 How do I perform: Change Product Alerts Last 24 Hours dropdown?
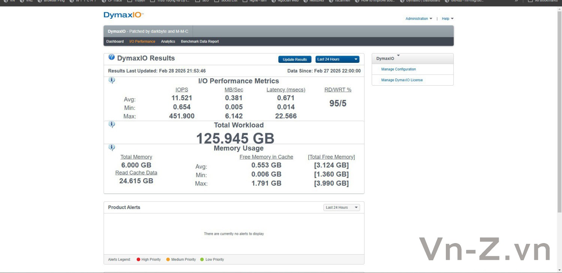click(x=342, y=208)
